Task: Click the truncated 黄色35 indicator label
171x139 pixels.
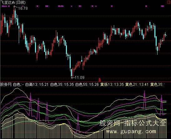Action: 157,85
